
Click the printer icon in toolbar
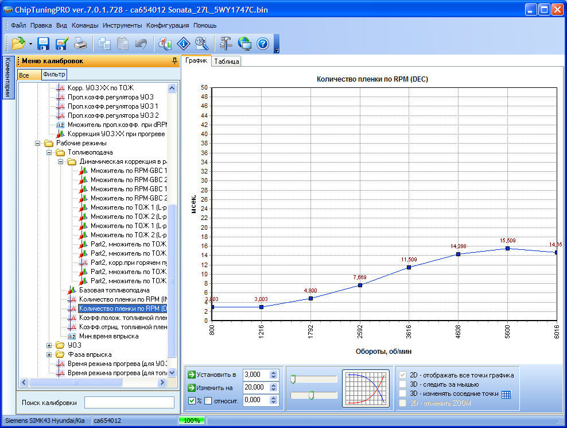(x=80, y=44)
